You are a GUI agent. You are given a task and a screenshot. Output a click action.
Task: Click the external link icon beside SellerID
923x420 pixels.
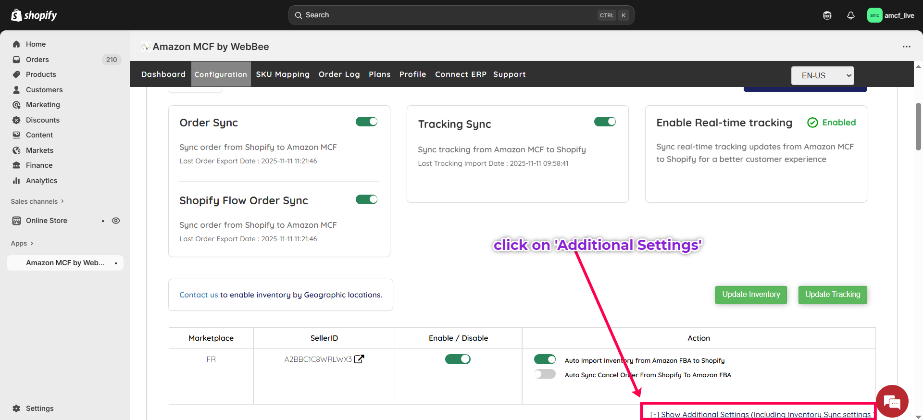click(x=359, y=359)
